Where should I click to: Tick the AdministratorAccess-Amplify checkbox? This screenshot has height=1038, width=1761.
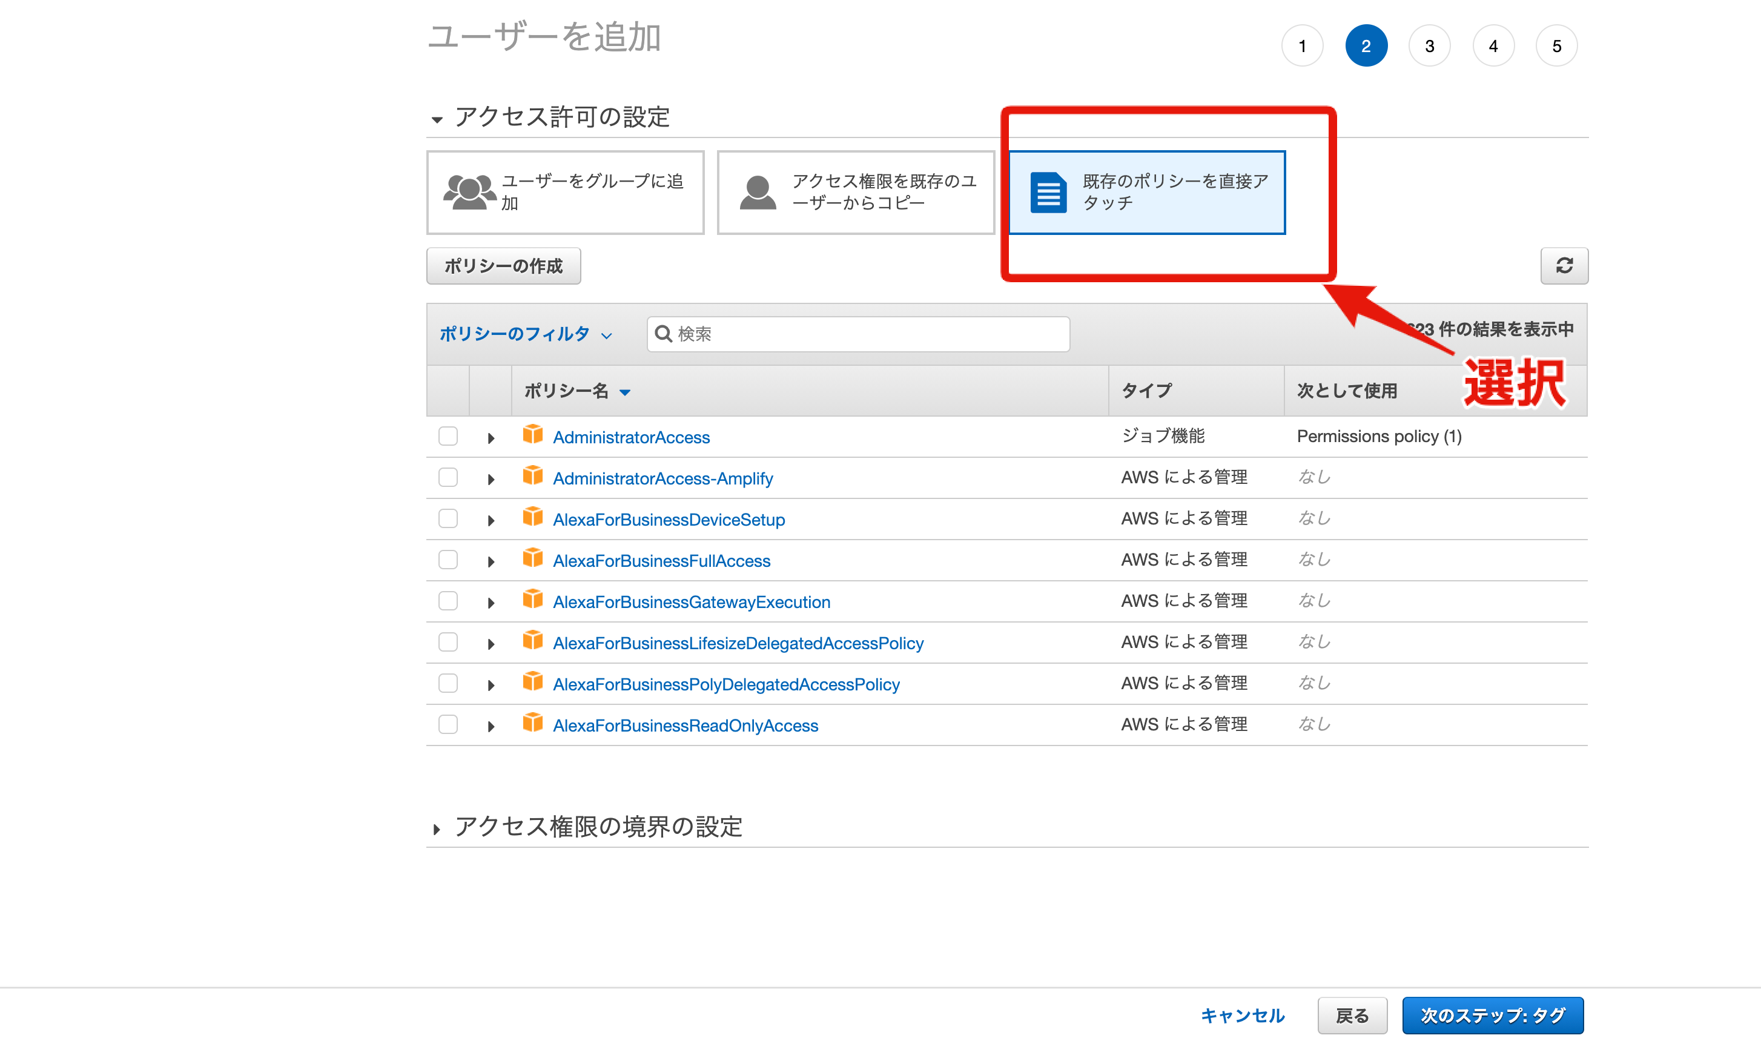pos(448,478)
